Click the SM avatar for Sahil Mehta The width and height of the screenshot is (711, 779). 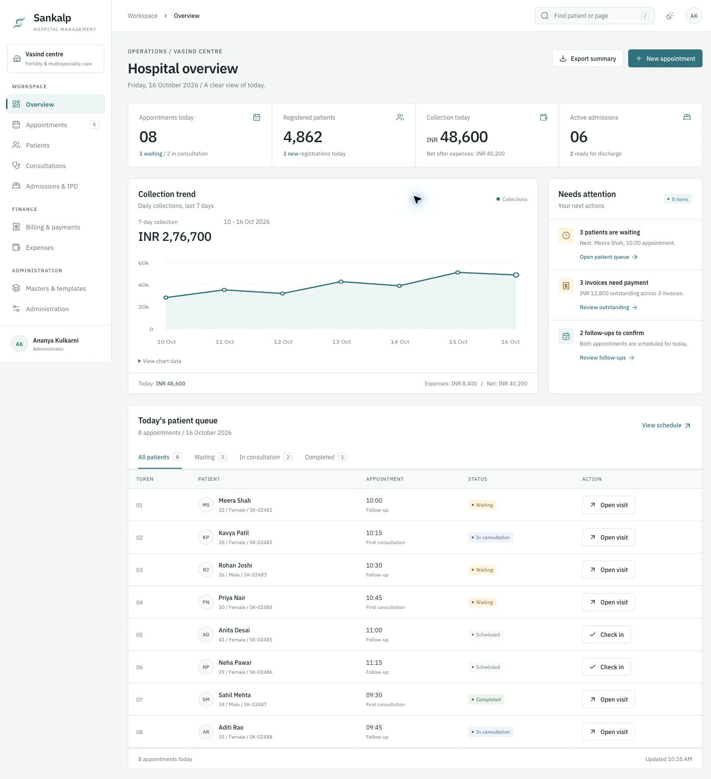pyautogui.click(x=206, y=699)
